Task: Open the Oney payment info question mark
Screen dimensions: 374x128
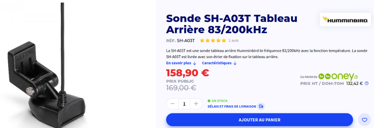Action: 356,77
